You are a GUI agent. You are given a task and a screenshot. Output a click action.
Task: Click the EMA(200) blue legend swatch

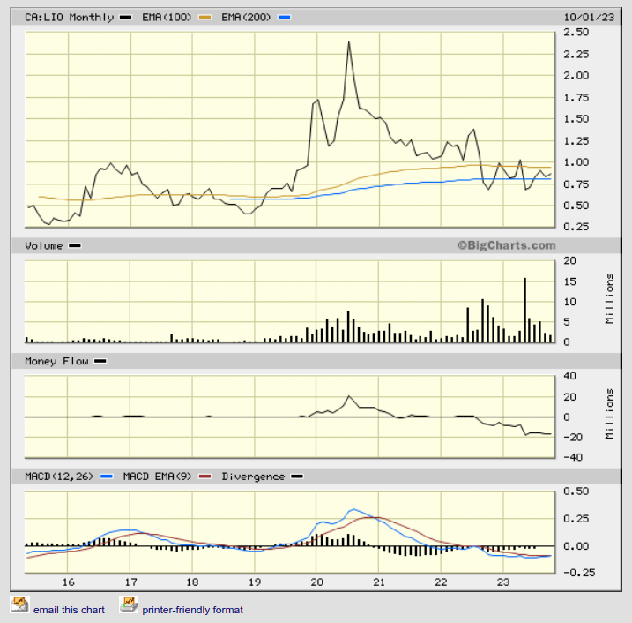coord(285,18)
